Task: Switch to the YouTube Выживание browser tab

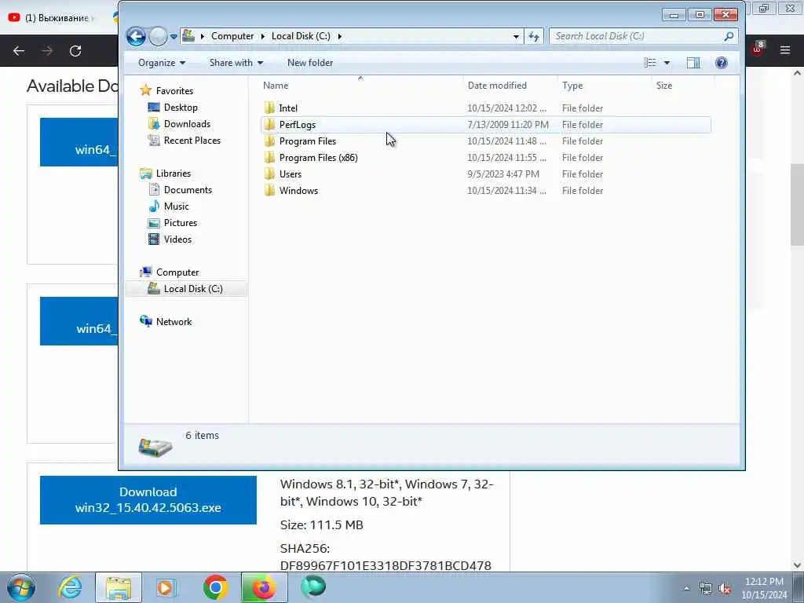Action: click(x=51, y=17)
